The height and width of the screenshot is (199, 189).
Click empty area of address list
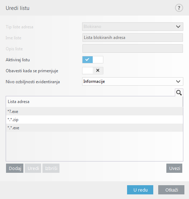[x=94, y=146]
